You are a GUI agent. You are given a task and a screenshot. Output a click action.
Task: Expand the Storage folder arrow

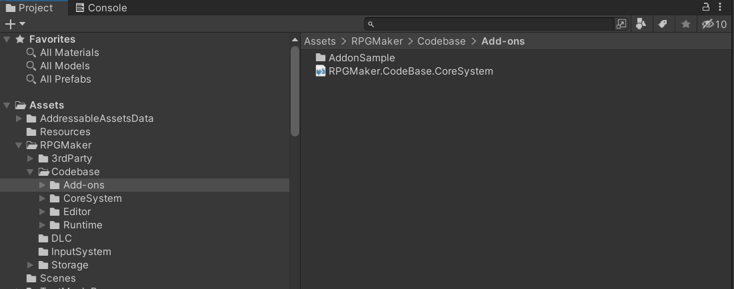click(31, 265)
